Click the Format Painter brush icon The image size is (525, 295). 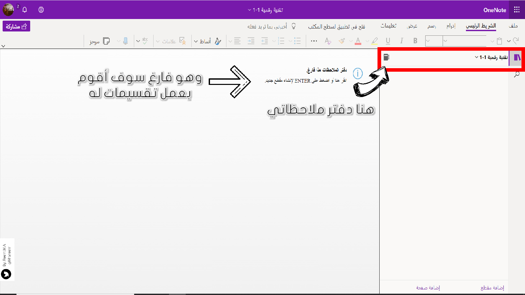point(342,41)
